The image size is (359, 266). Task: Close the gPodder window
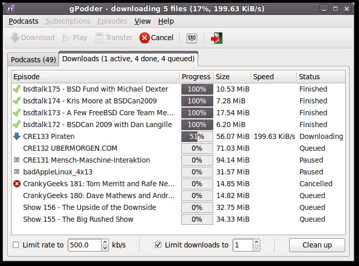tap(347, 9)
